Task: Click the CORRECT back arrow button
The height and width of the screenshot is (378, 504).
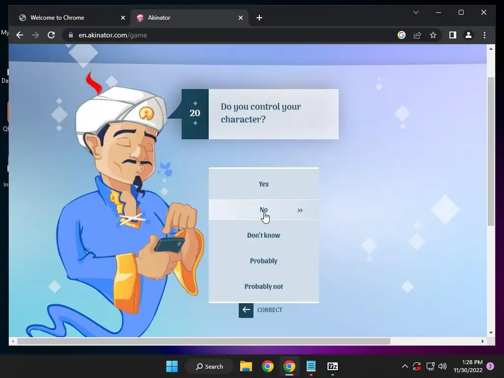Action: click(x=246, y=310)
